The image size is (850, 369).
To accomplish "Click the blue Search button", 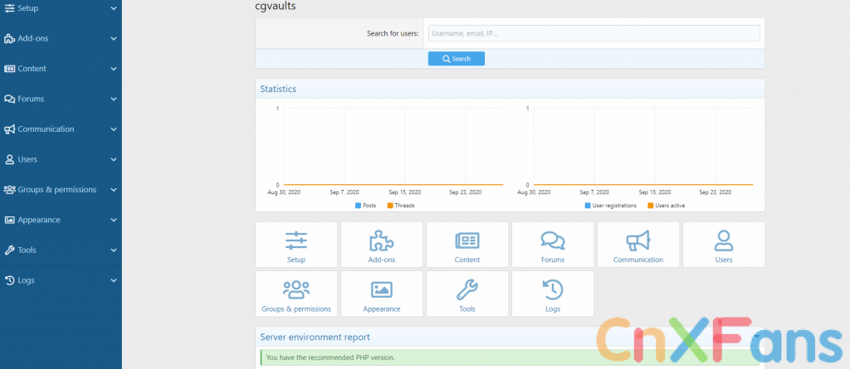I will point(456,59).
